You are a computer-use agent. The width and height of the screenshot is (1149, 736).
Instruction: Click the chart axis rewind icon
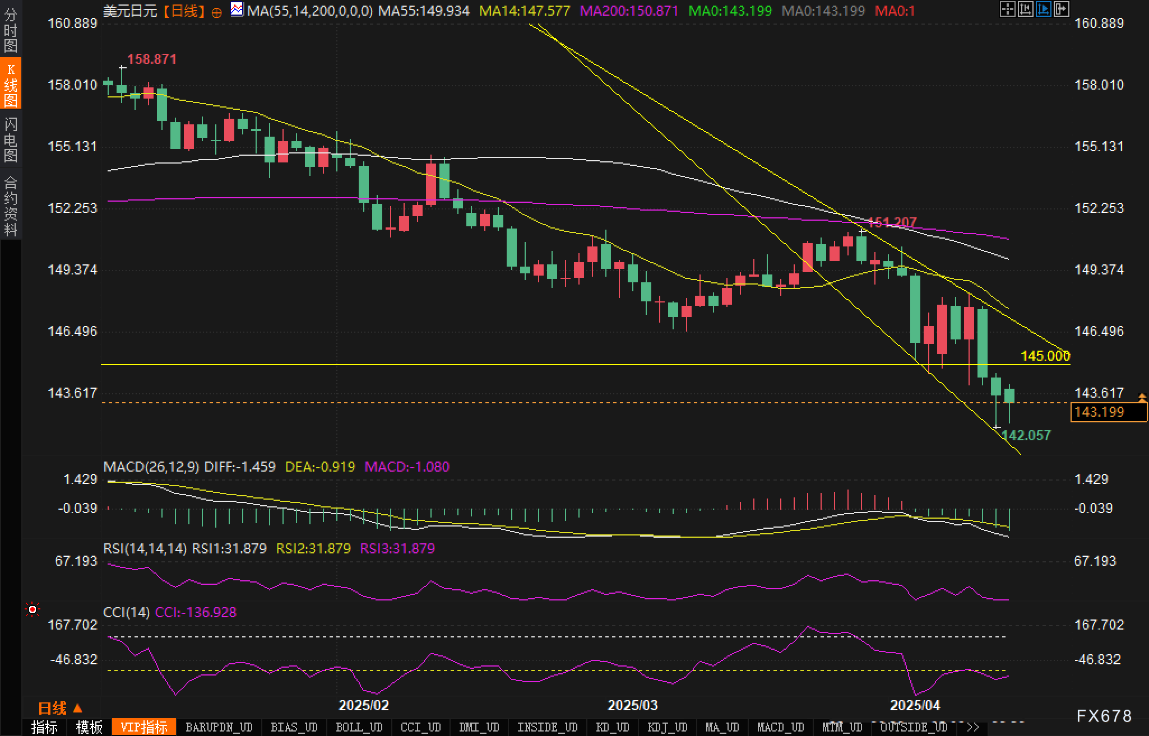pos(1025,9)
